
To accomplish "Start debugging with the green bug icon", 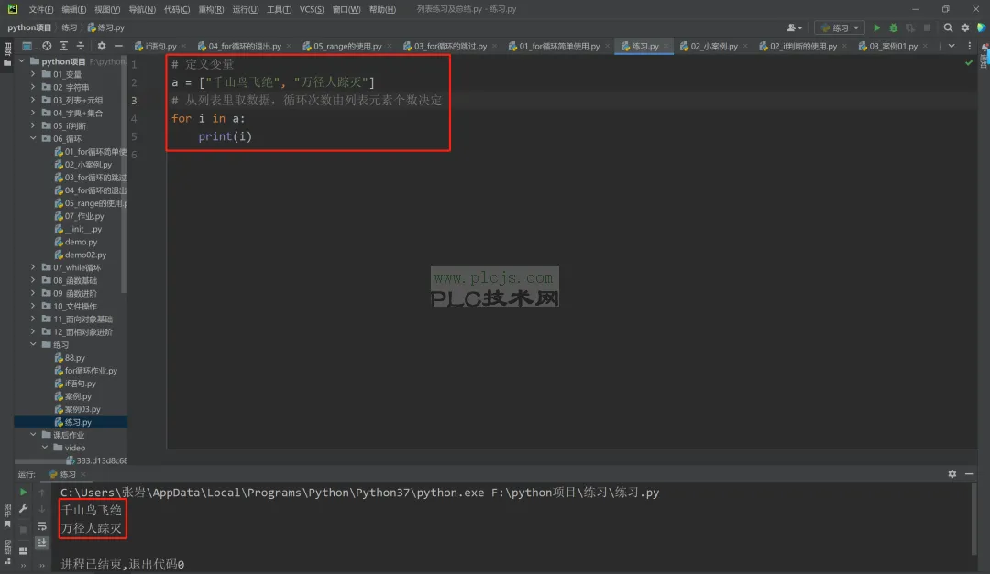I will pos(894,27).
